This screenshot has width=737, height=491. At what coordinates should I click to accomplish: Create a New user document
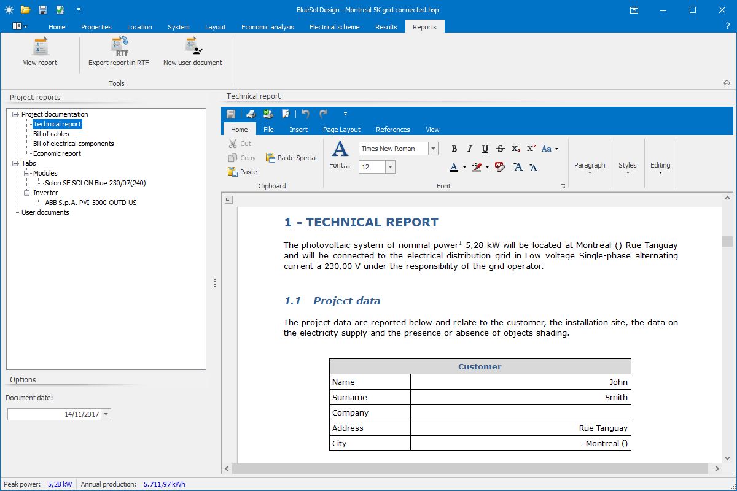[x=193, y=52]
